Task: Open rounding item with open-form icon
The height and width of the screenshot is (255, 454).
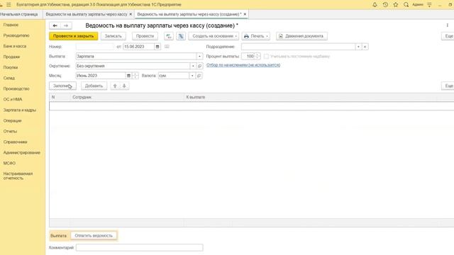Action: (199, 66)
